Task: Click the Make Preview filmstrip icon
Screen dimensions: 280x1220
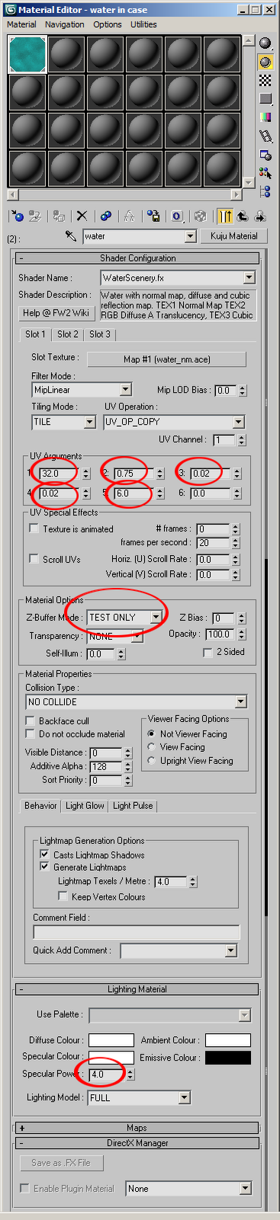Action: tap(265, 136)
